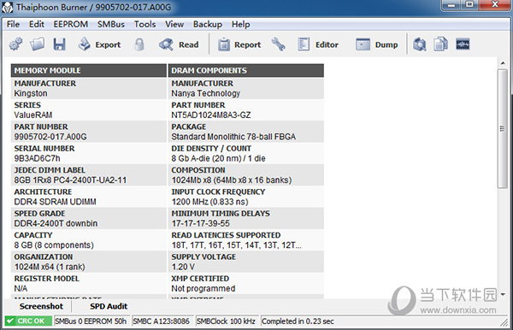
Task: Click the wrench tools icon
Action: coord(278,44)
